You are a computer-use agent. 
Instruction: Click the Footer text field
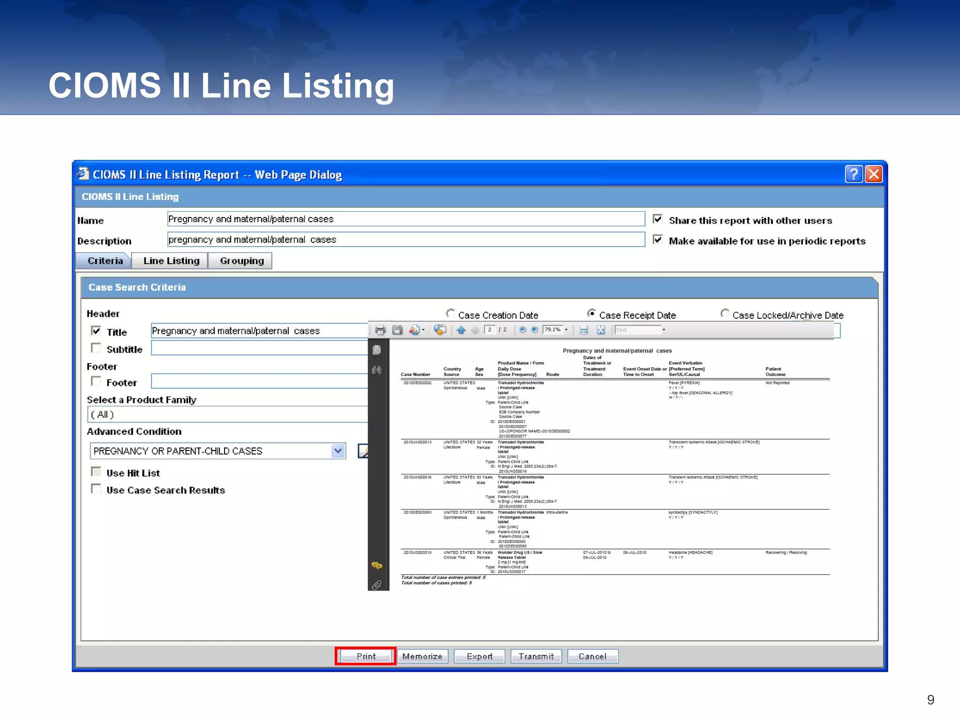(260, 381)
